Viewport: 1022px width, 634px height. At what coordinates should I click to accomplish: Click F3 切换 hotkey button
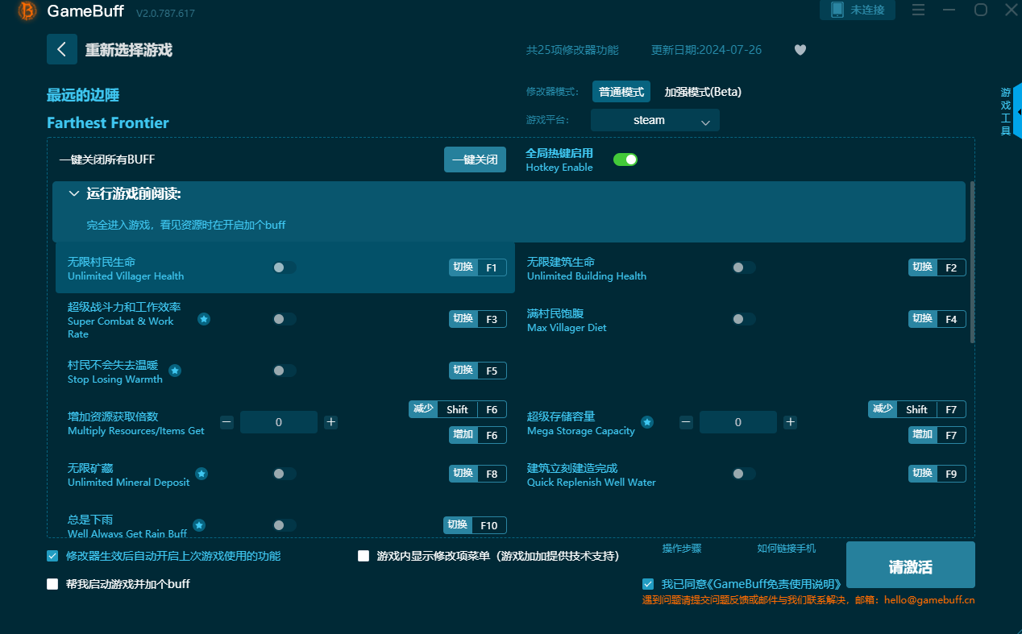click(478, 319)
